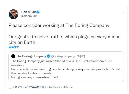This screenshot has width=129, height=94.
Task: Open the @boringcompany handle
Action: tap(63, 56)
